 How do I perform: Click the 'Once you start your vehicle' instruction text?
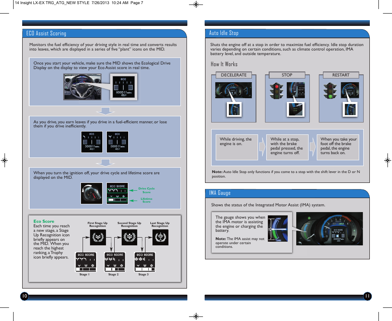(102, 65)
